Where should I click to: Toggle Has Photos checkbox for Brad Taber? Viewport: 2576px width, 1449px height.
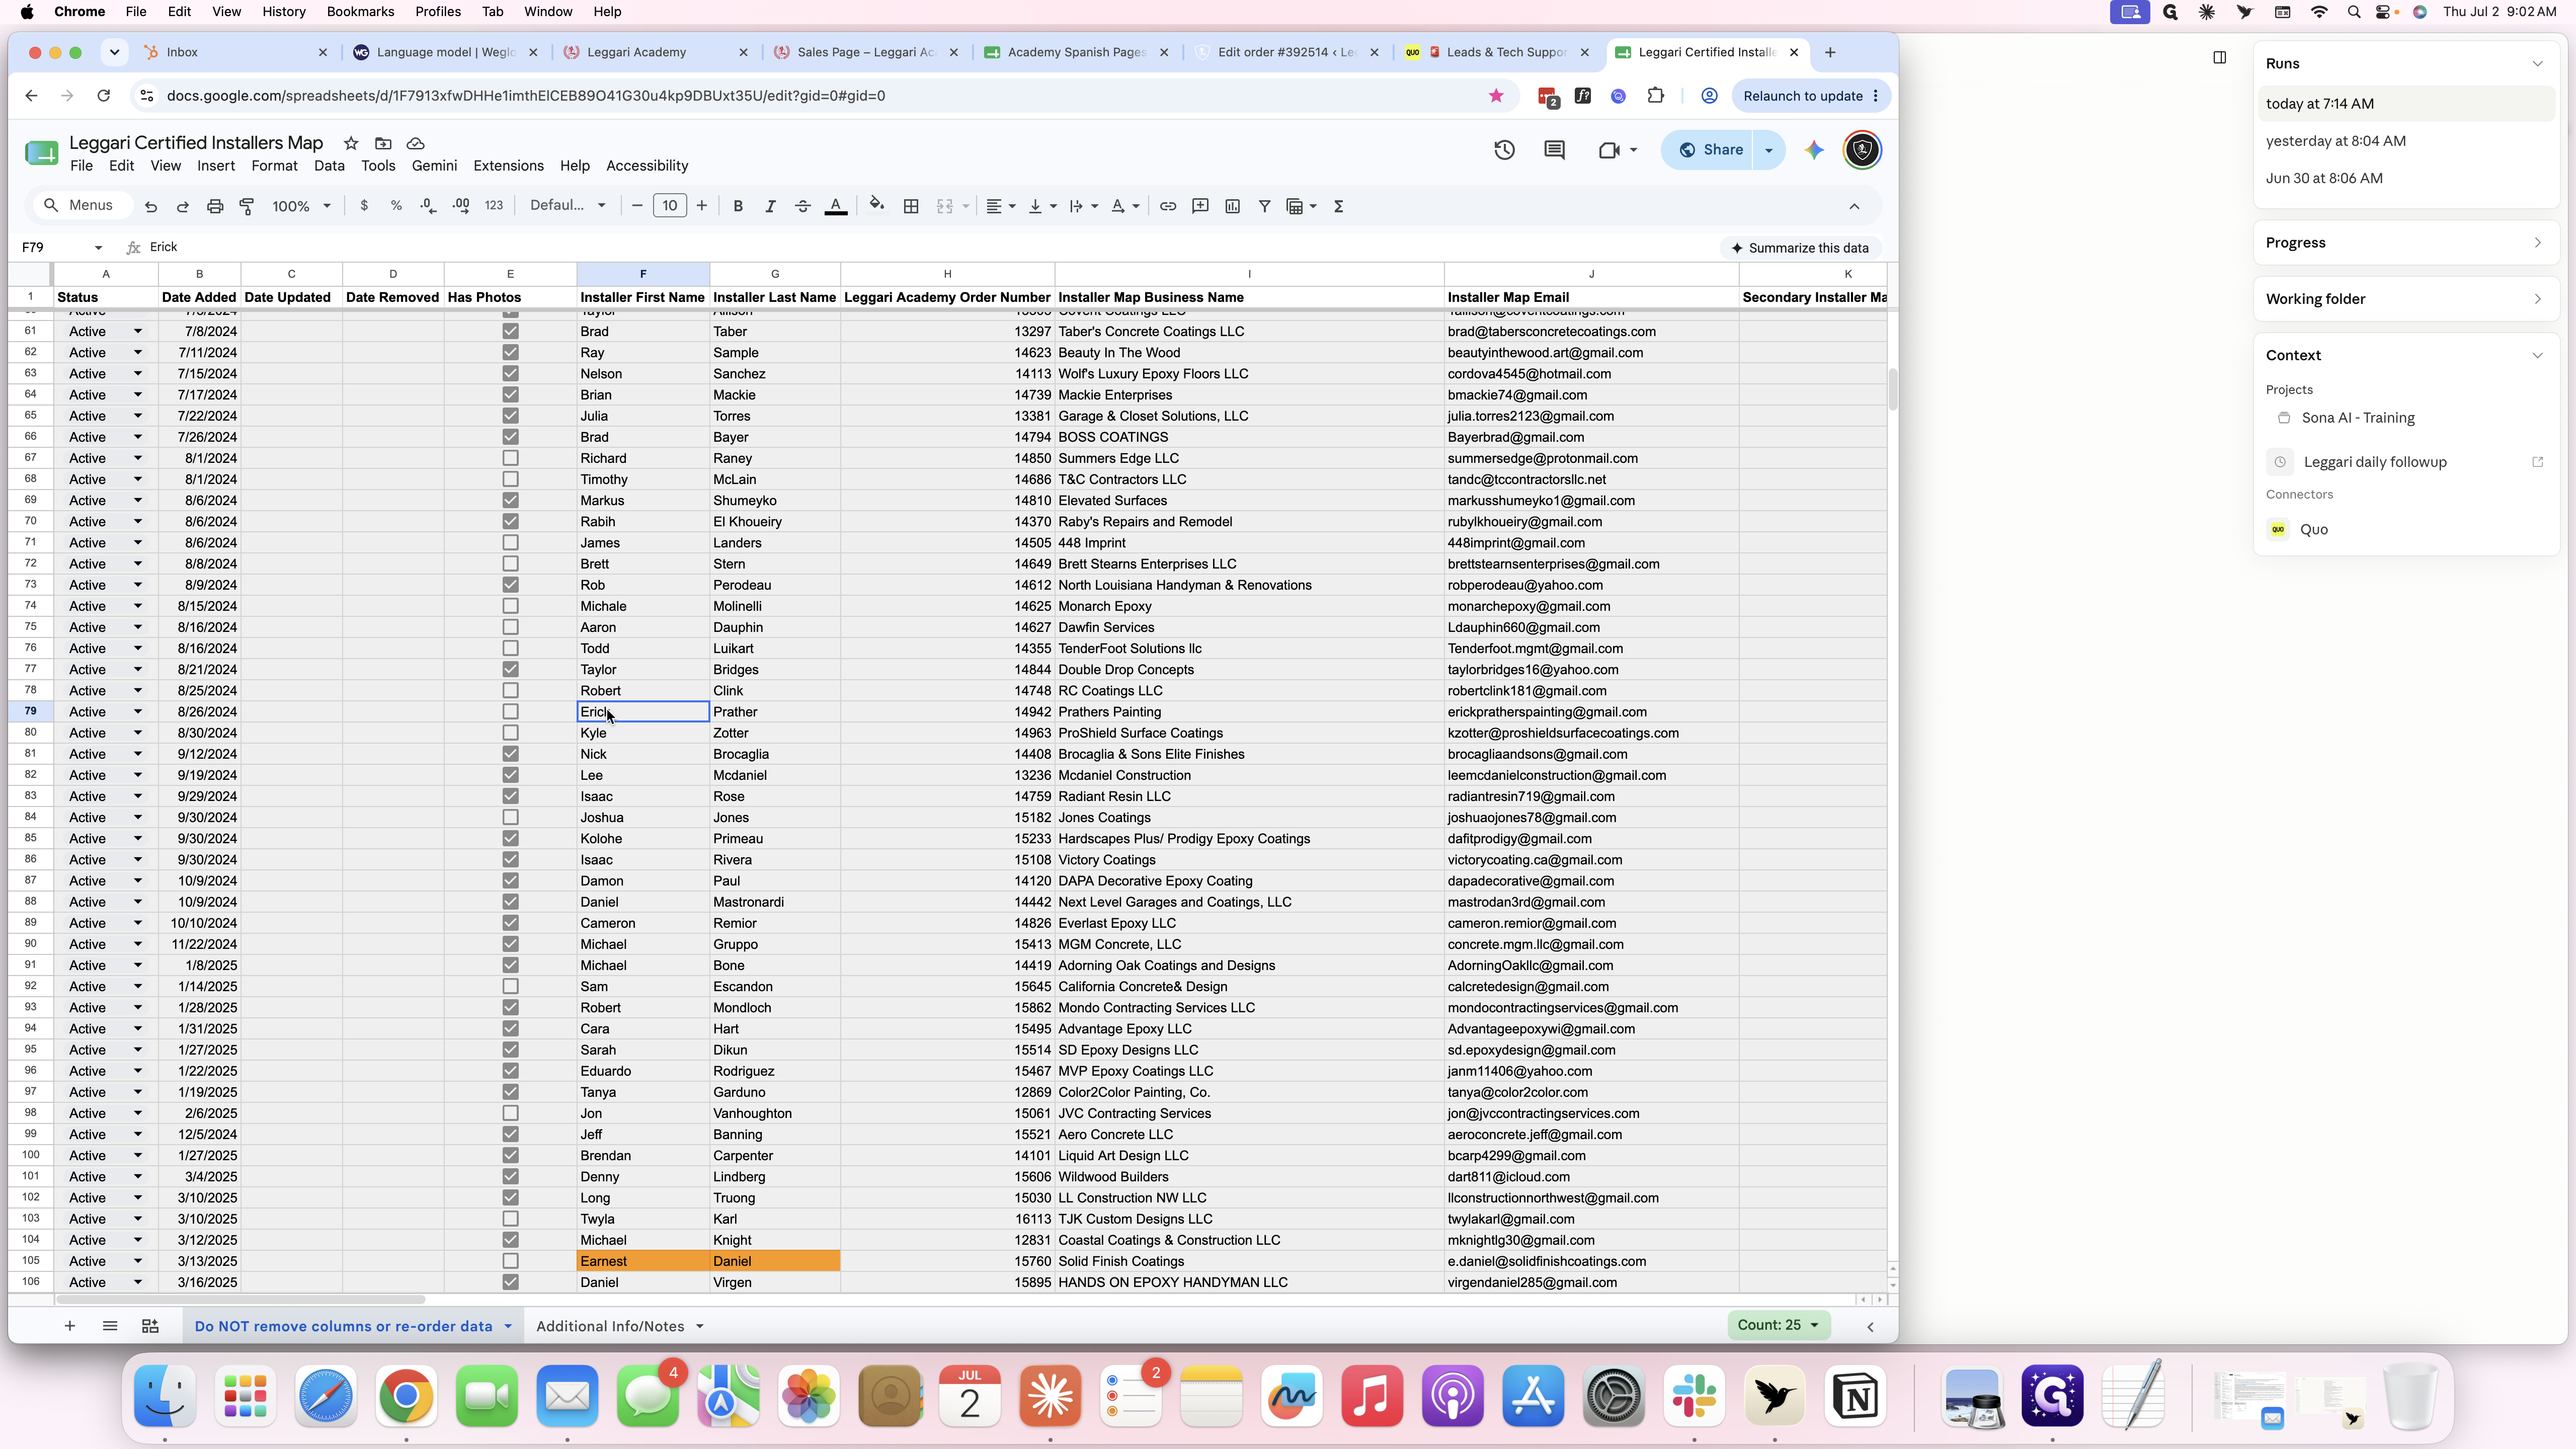coord(510,331)
